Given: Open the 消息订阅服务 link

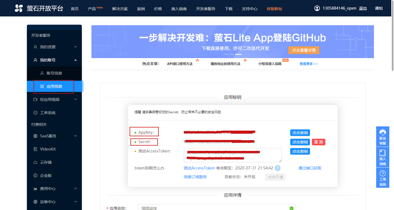Looking at the screenshot, I should coord(195,177).
